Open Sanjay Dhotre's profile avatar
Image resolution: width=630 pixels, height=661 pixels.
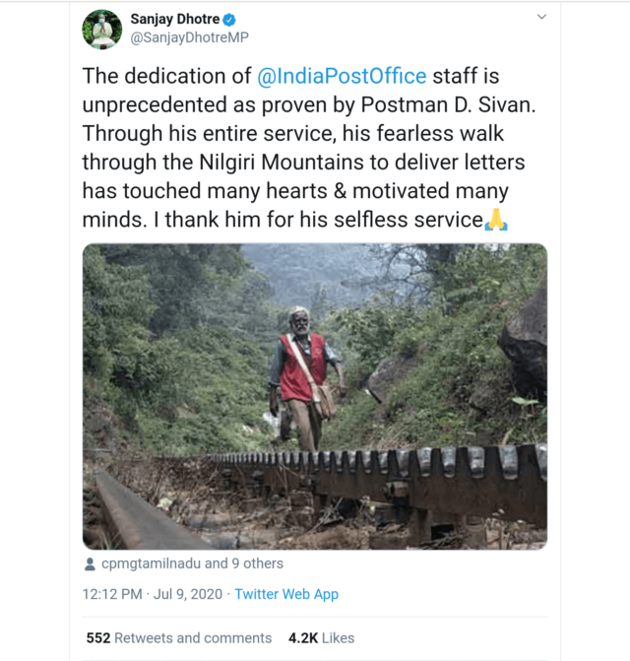click(x=102, y=29)
